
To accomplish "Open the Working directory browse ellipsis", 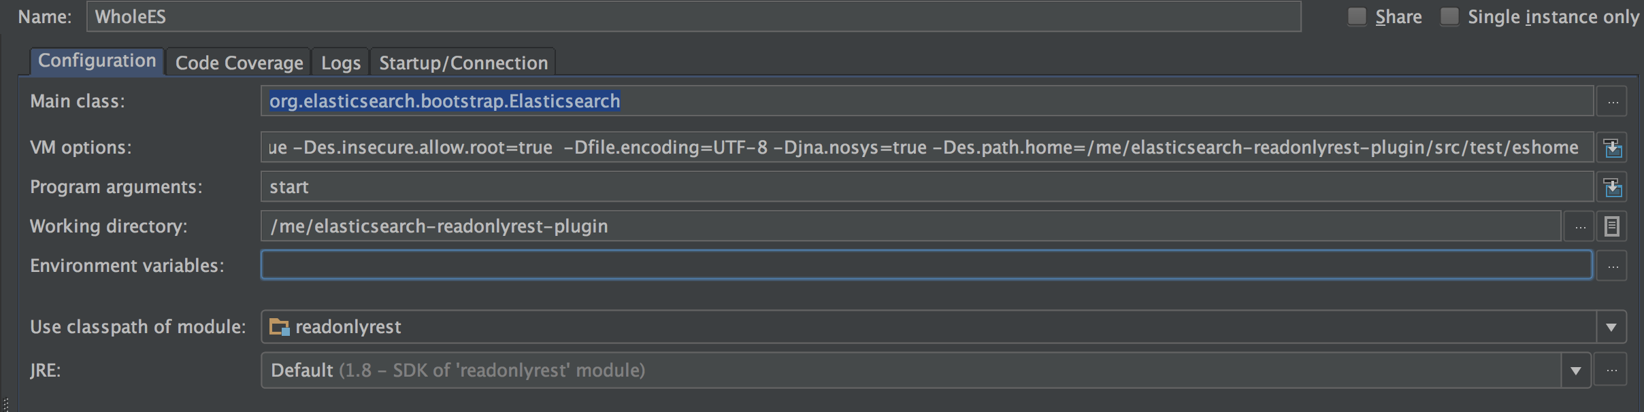I will coord(1580,226).
